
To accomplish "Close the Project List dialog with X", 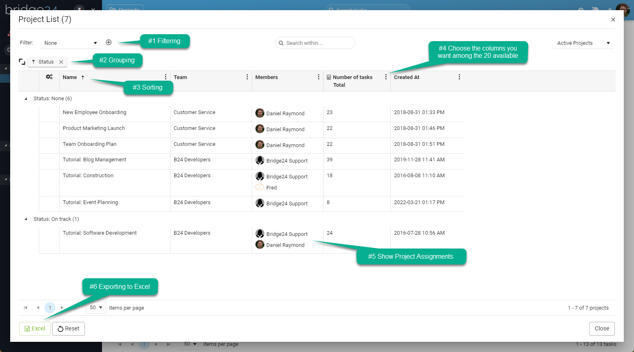I will tap(613, 20).
